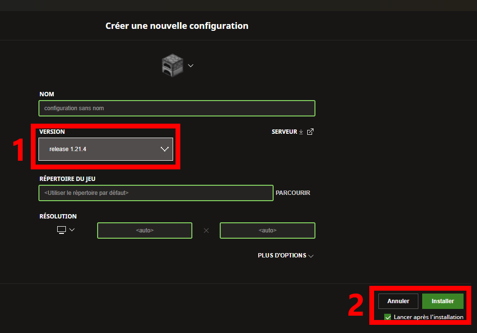Expand the resolution preset chevron

72,230
